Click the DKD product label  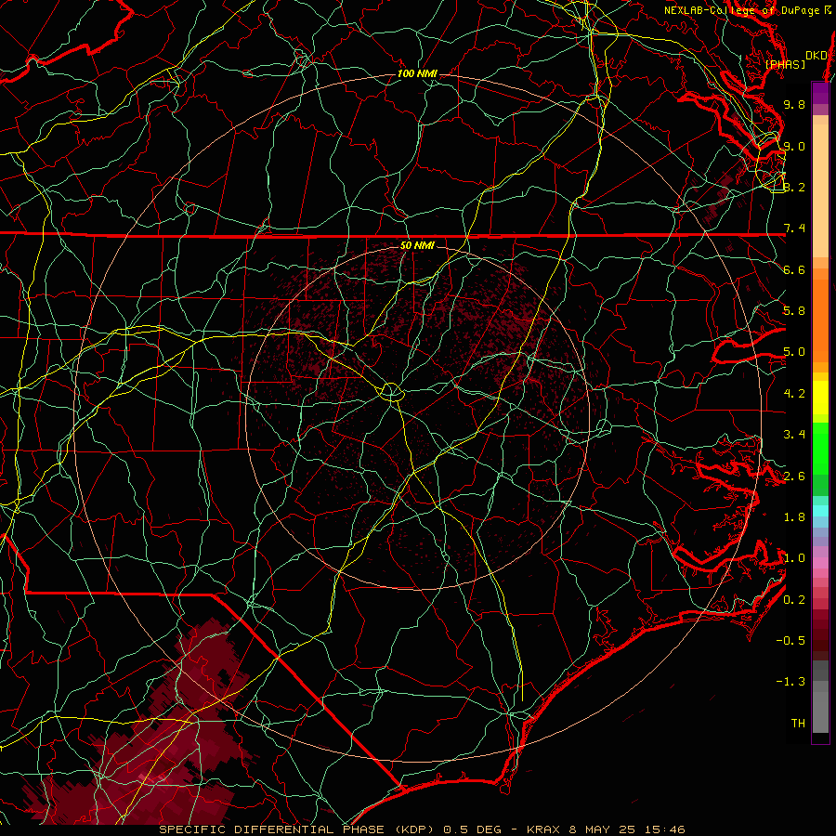pos(816,56)
